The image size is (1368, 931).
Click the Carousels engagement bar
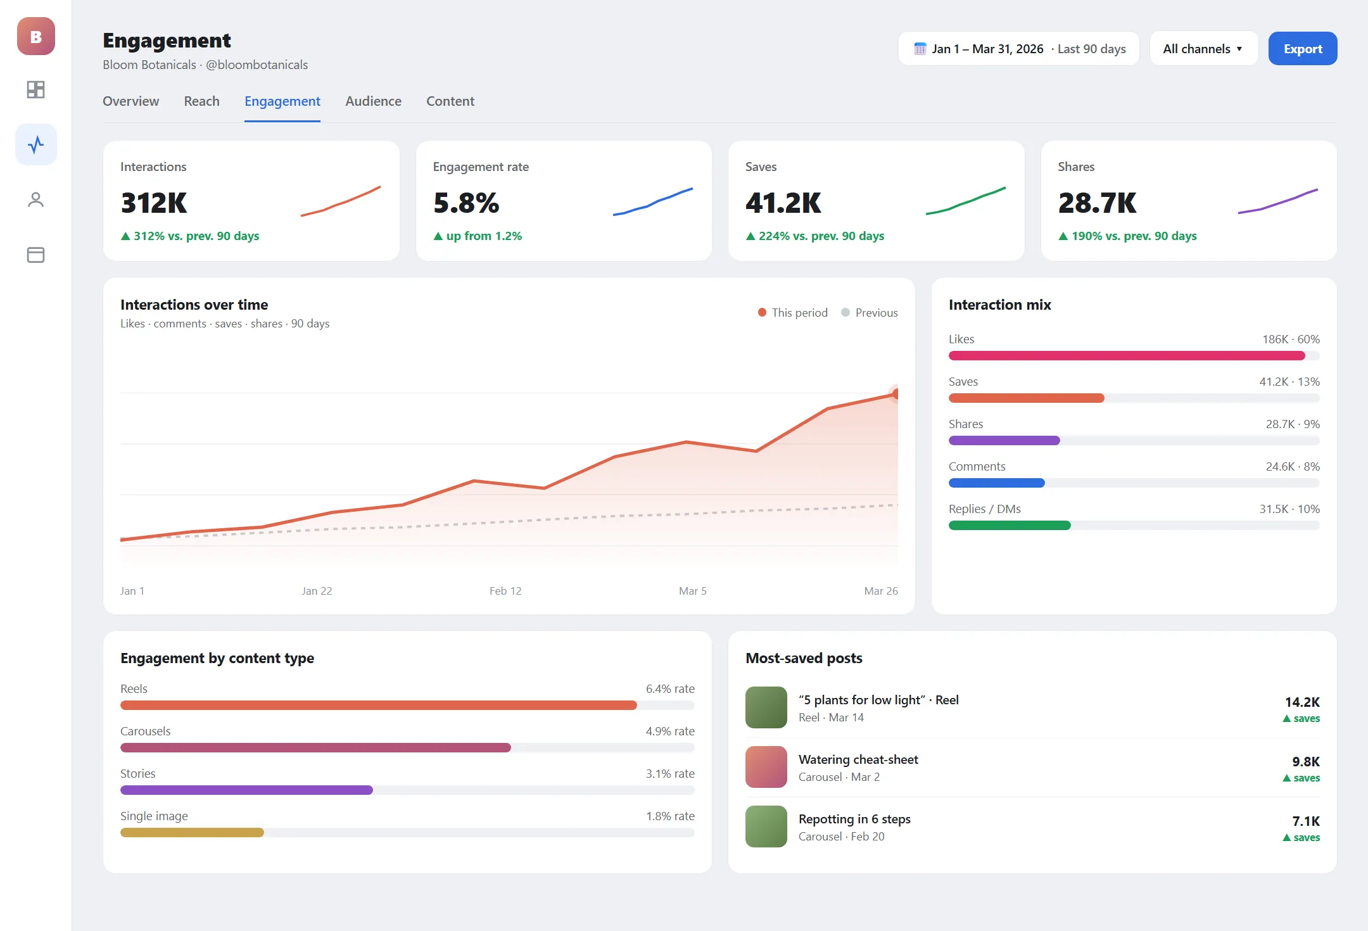pos(407,748)
